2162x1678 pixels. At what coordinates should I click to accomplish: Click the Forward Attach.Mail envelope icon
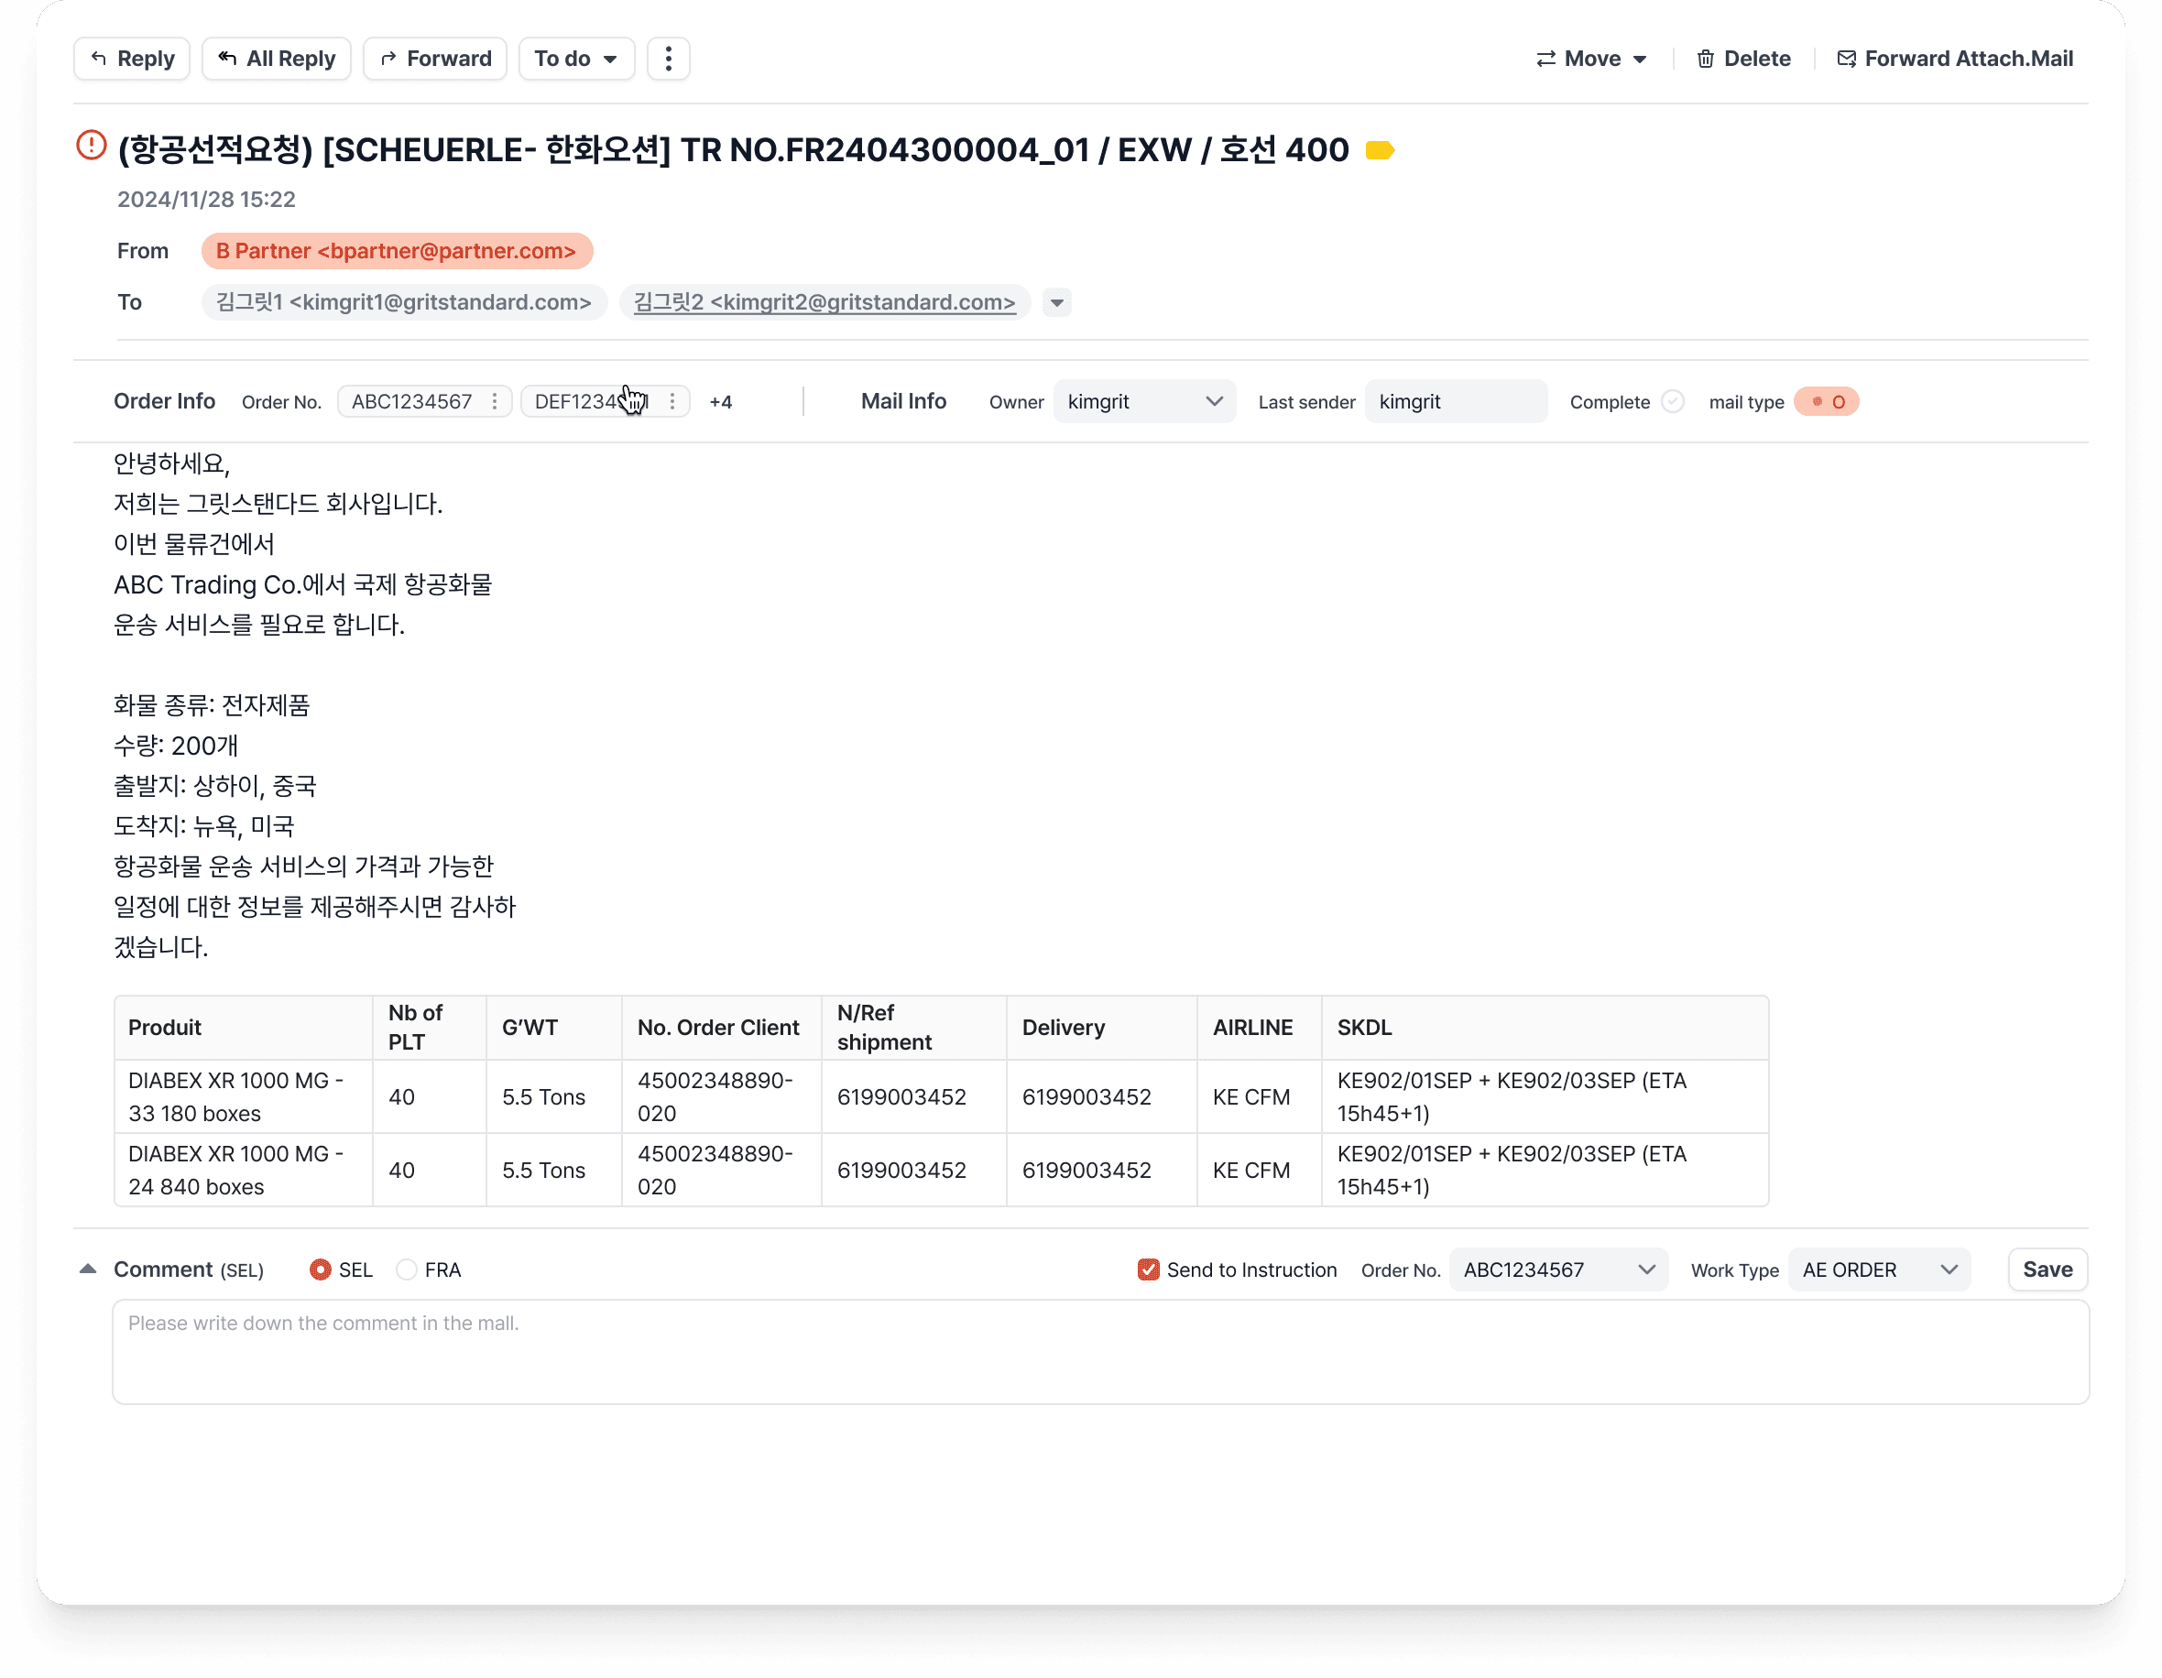1846,60
